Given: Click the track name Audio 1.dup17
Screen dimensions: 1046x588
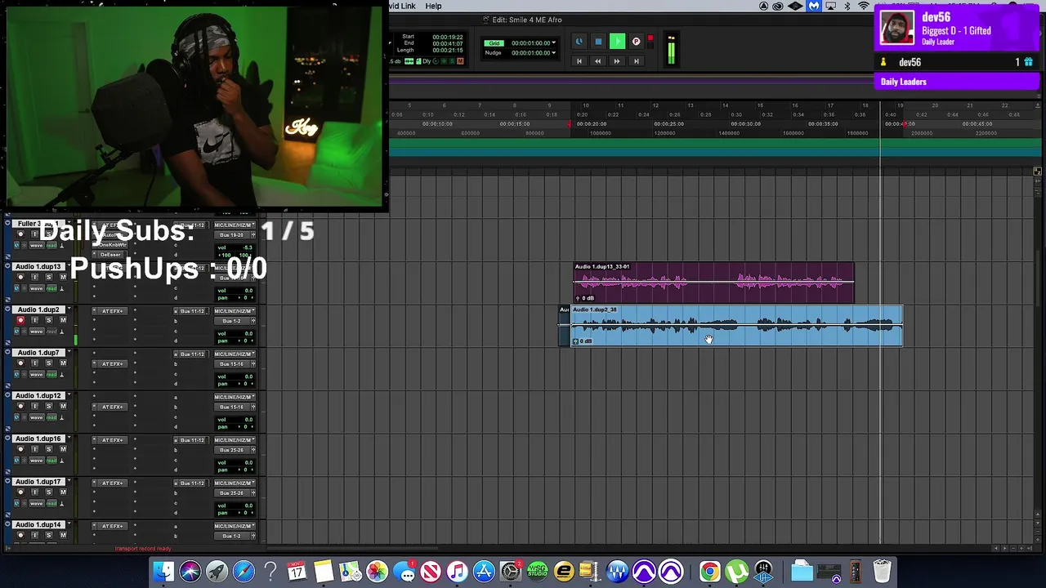Looking at the screenshot, I should point(38,482).
